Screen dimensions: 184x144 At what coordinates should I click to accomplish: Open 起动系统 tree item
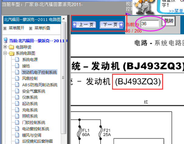(30, 104)
